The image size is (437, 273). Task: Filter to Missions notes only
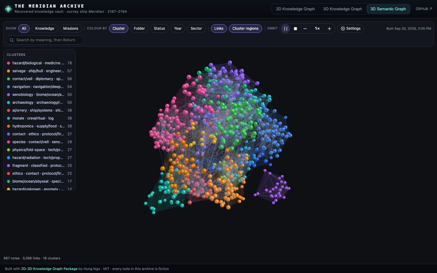[x=71, y=29]
